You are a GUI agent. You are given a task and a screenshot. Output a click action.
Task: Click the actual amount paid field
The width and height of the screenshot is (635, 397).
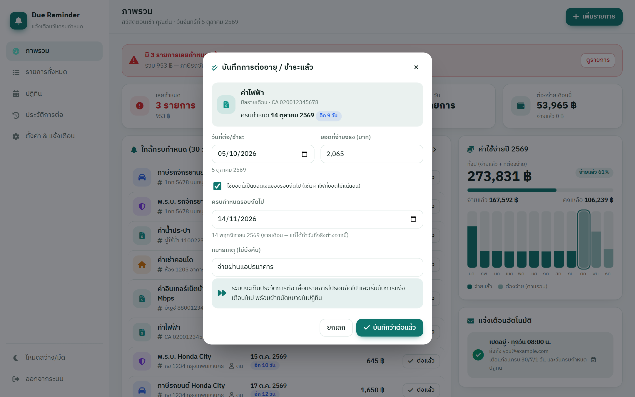(372, 154)
